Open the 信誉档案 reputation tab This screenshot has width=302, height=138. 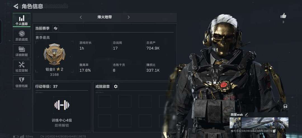click(x=22, y=82)
